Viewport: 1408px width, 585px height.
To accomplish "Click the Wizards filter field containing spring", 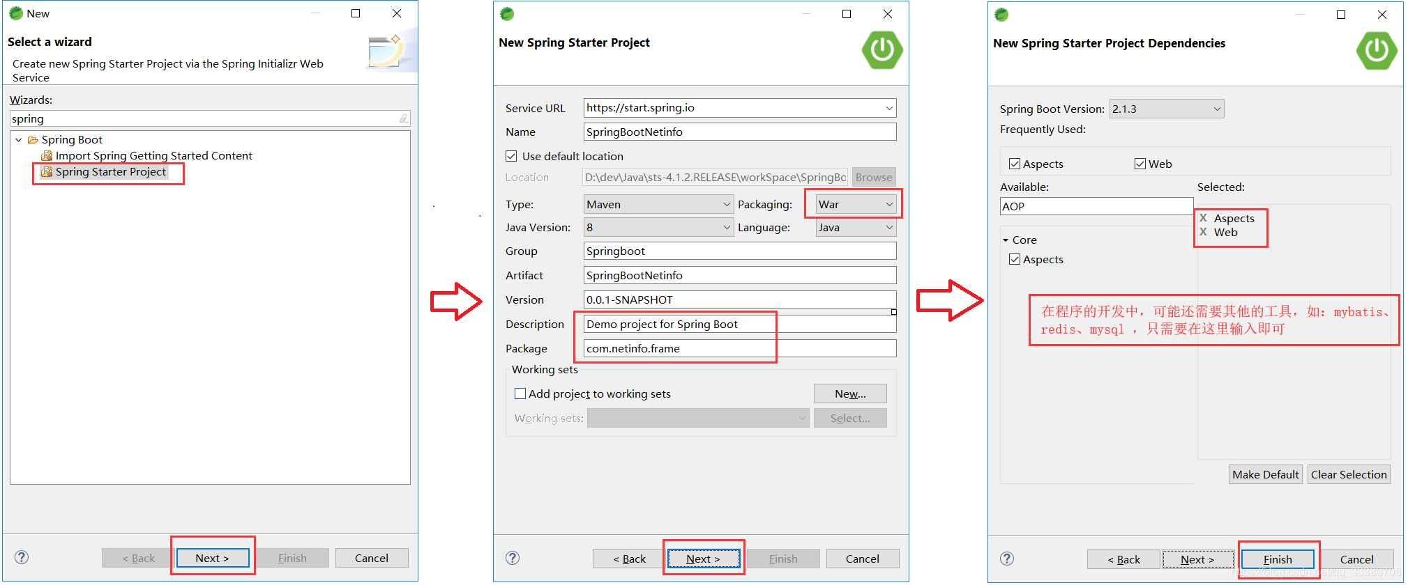I will point(210,119).
